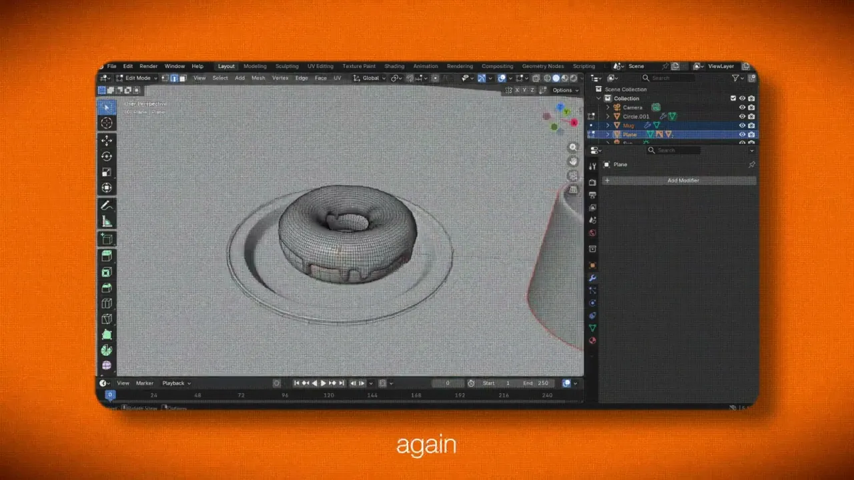Disable Camera object in renders
The image size is (854, 480).
tap(751, 107)
